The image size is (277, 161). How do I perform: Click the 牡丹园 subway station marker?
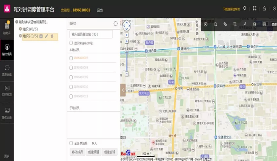click(146, 51)
